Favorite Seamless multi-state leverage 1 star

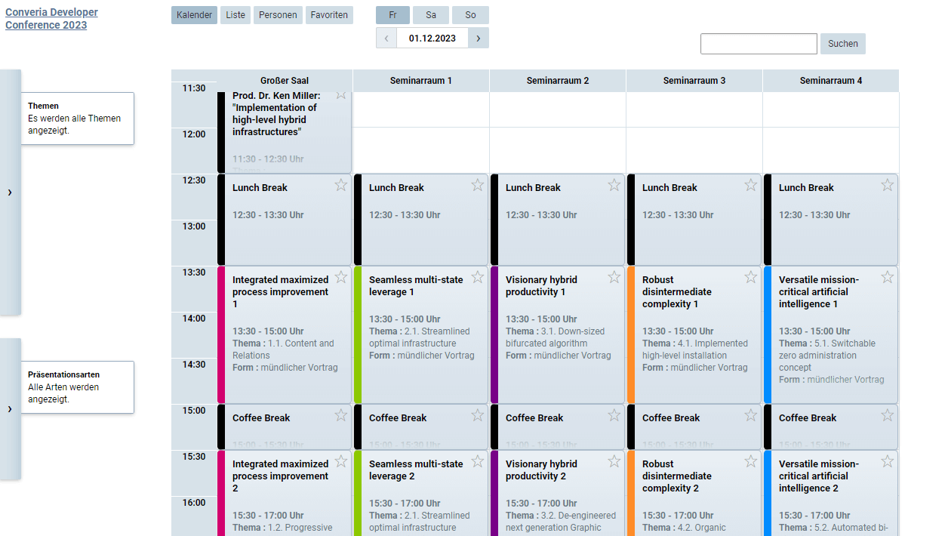478,277
